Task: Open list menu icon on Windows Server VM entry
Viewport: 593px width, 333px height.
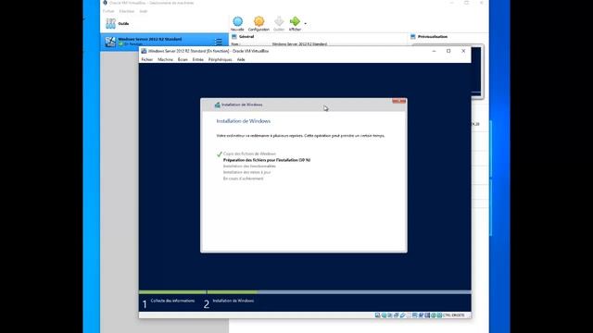Action: tap(219, 42)
